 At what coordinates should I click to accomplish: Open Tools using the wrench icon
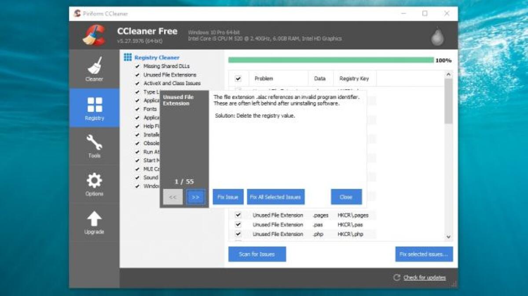pyautogui.click(x=94, y=142)
